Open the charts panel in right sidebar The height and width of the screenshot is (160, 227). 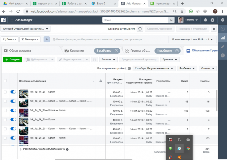coord(223,38)
